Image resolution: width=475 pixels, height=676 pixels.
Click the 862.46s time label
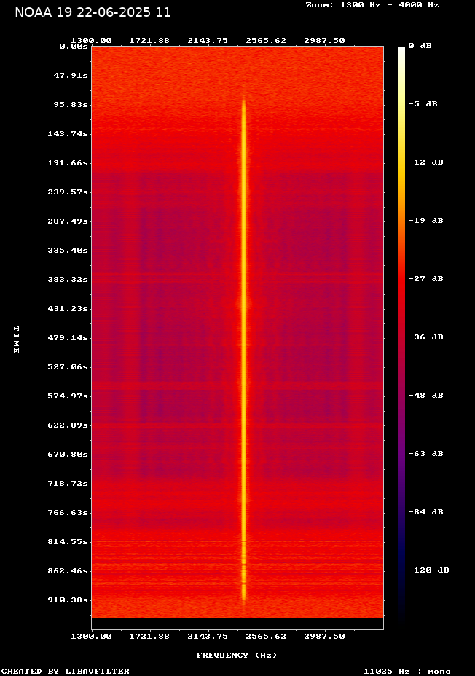click(68, 571)
